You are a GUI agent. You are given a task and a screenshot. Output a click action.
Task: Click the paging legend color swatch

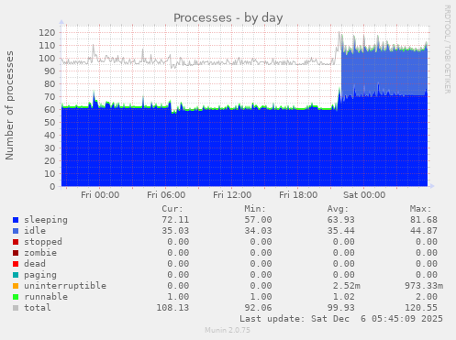pos(16,275)
